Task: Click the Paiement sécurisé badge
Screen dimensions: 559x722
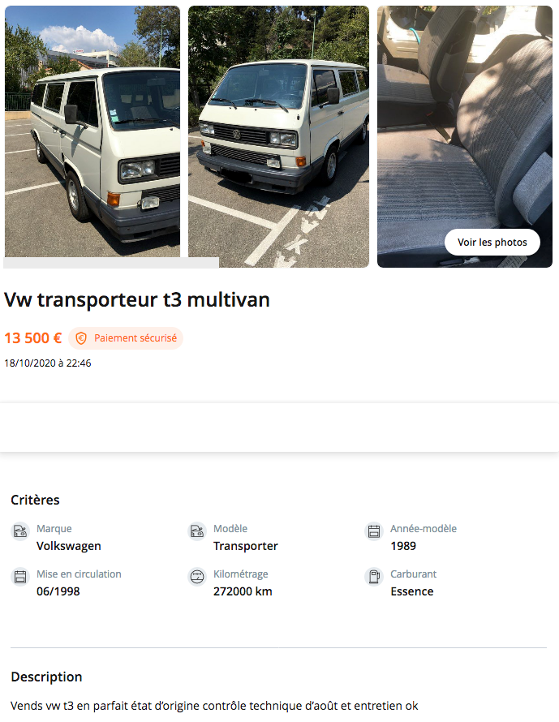Action: 126,338
